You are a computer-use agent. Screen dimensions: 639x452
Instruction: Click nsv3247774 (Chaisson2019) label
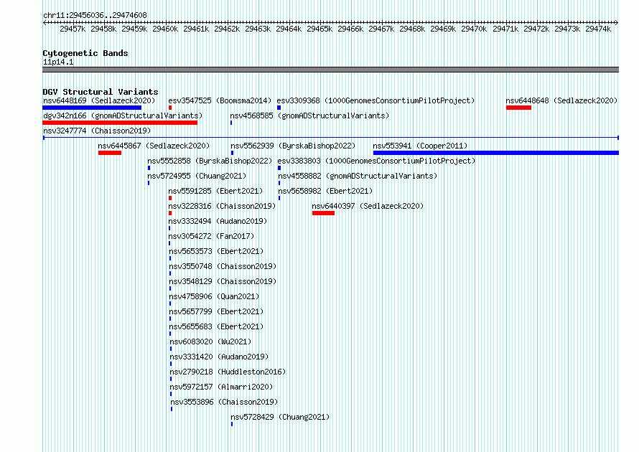pyautogui.click(x=97, y=131)
